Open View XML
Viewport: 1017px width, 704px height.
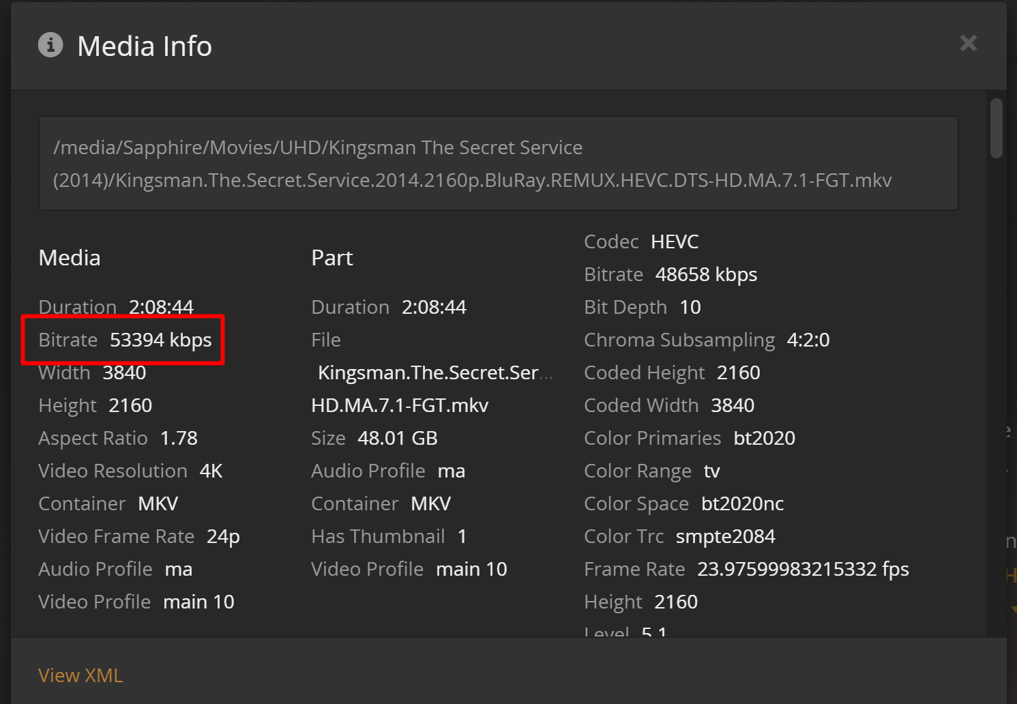pyautogui.click(x=80, y=675)
